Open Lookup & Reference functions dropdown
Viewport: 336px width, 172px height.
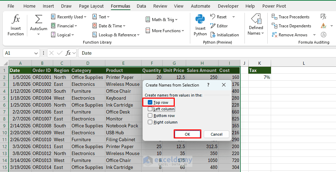coord(116,35)
